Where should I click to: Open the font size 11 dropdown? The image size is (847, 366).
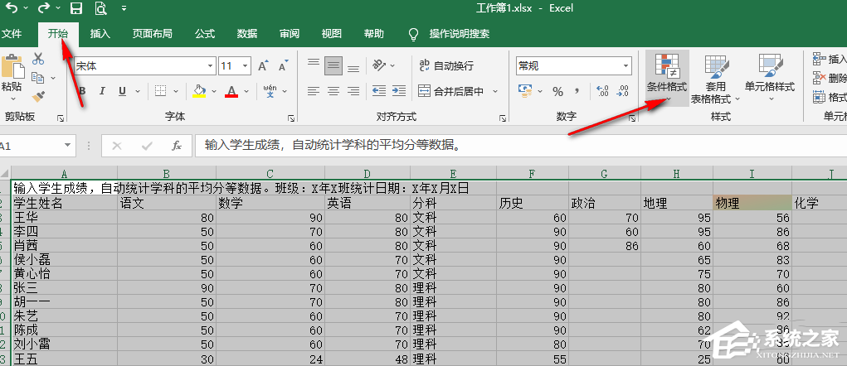click(246, 66)
